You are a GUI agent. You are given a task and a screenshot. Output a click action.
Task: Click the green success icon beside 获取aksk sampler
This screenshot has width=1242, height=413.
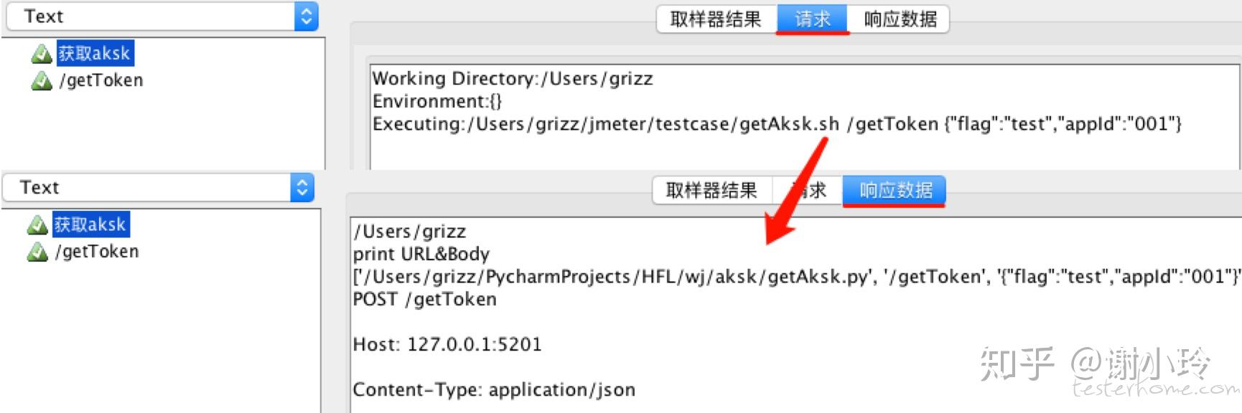(41, 52)
